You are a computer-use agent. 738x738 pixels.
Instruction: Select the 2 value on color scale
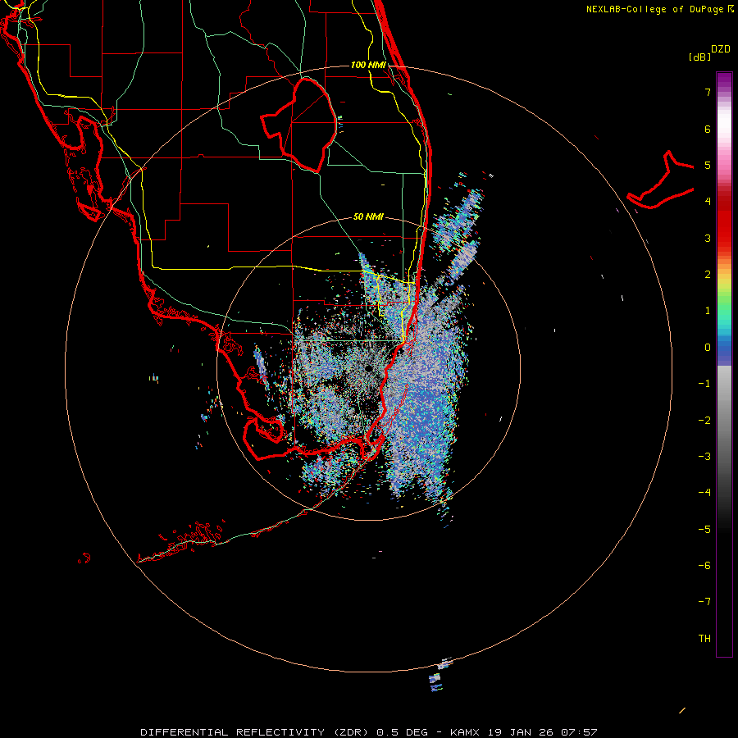[708, 275]
